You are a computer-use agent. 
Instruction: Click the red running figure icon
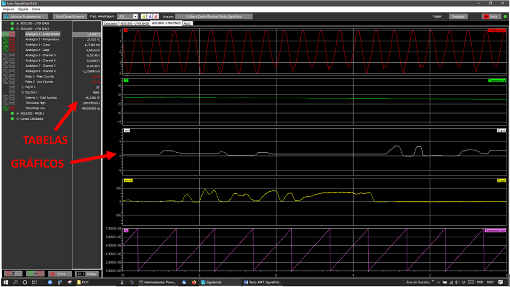[x=156, y=16]
